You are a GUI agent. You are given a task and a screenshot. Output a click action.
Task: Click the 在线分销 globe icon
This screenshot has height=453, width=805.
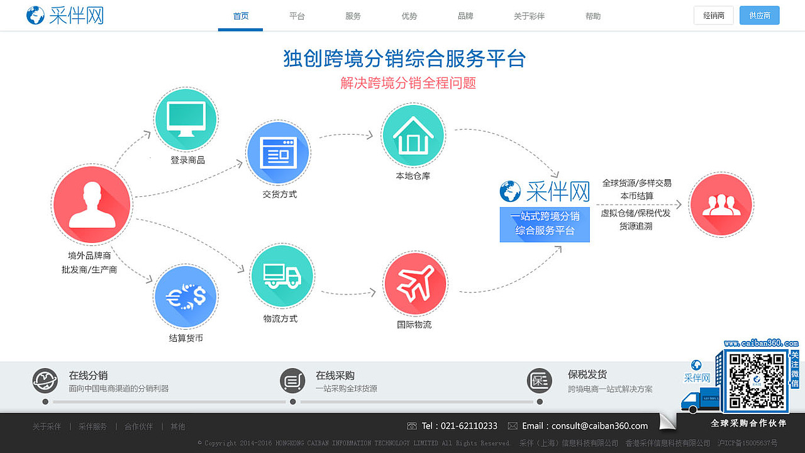pyautogui.click(x=45, y=381)
